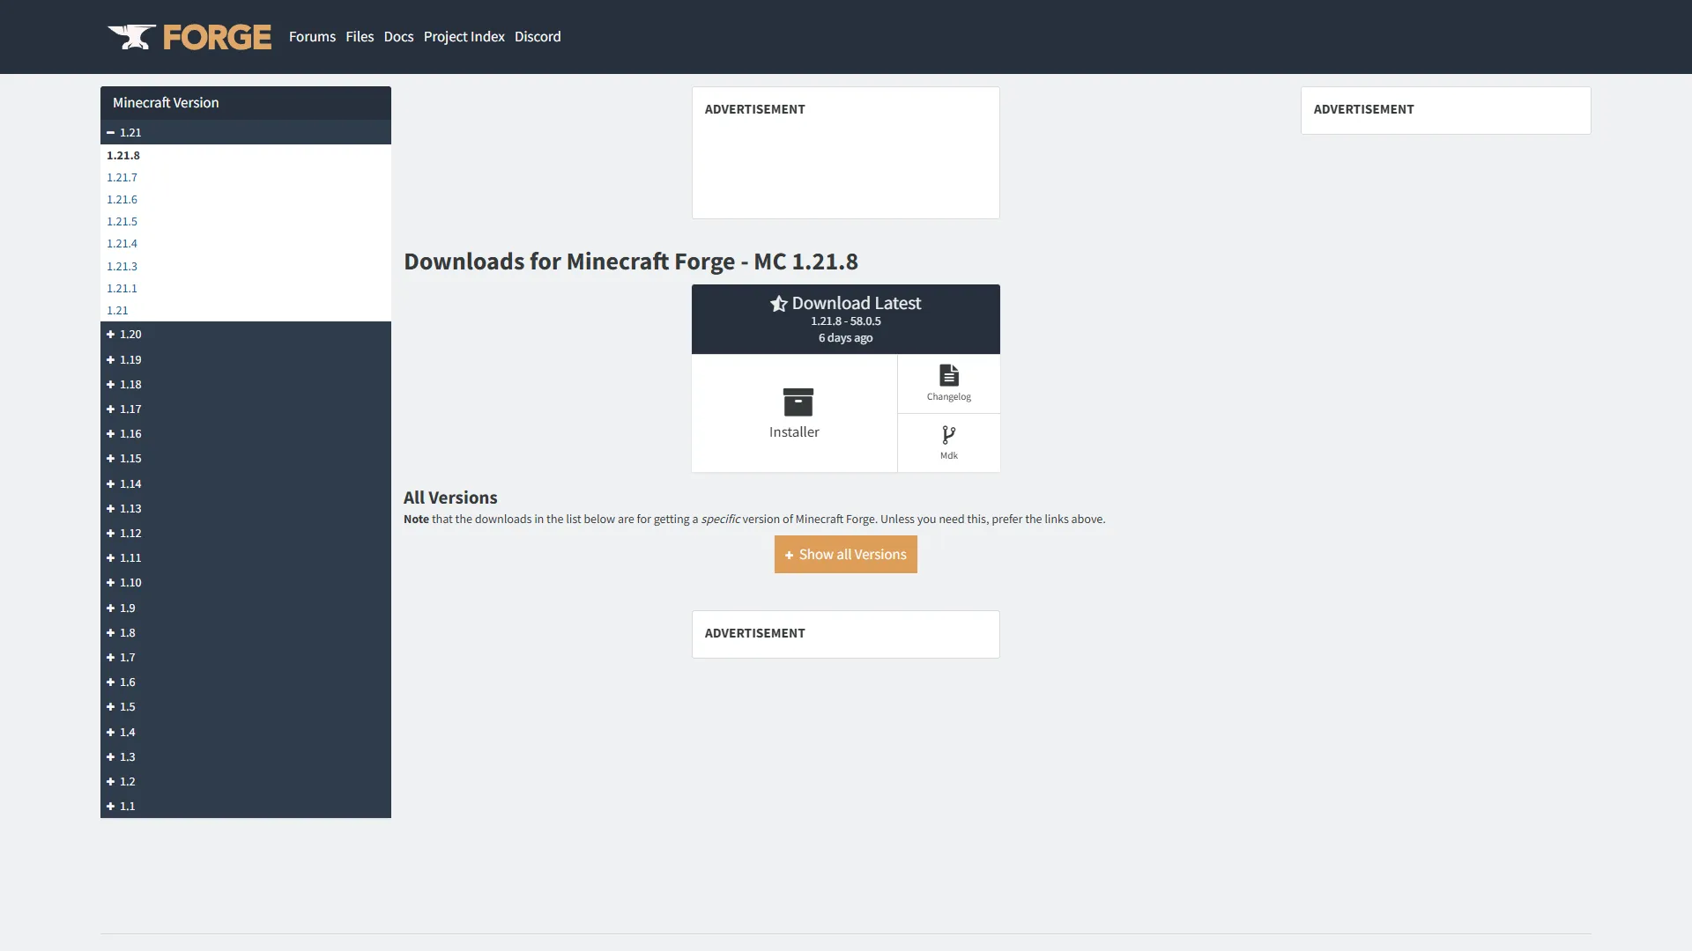Open the Project Index page

464,36
